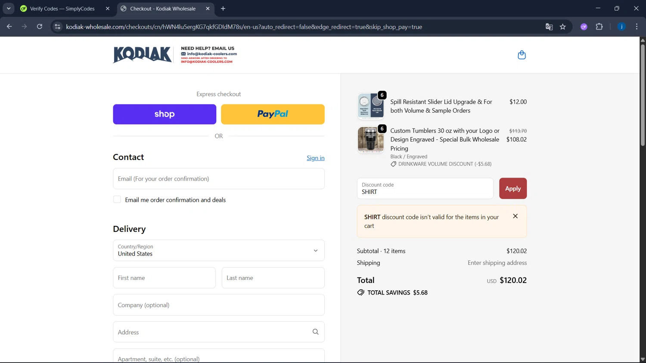The width and height of the screenshot is (646, 363).
Task: Click the scrollbar up arrow
Action: coord(643,40)
